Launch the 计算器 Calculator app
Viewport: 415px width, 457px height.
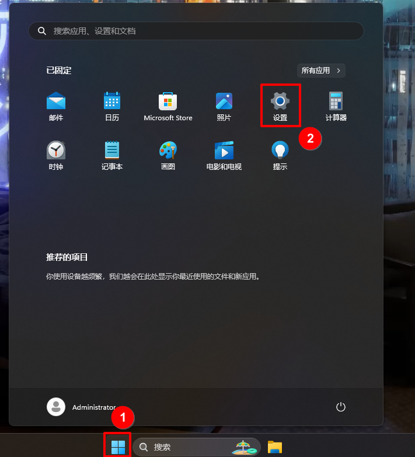point(336,106)
